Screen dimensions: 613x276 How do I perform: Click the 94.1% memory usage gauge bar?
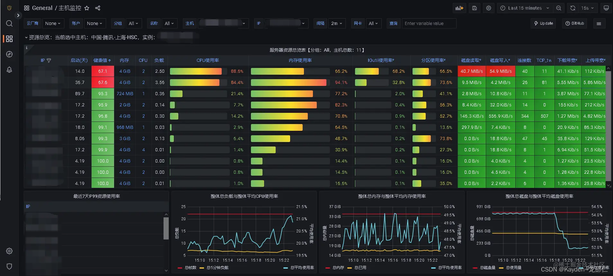click(290, 82)
